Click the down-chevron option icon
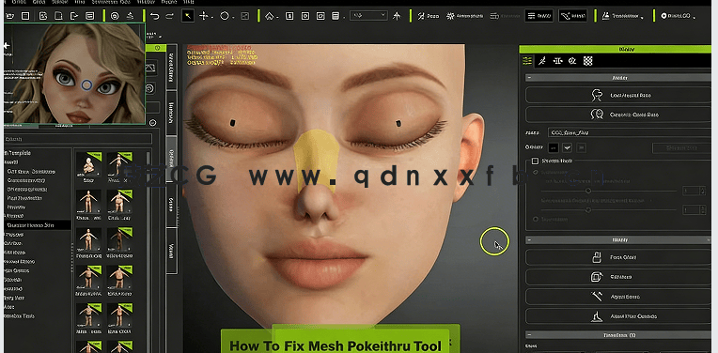The height and width of the screenshot is (353, 718). [x=568, y=147]
